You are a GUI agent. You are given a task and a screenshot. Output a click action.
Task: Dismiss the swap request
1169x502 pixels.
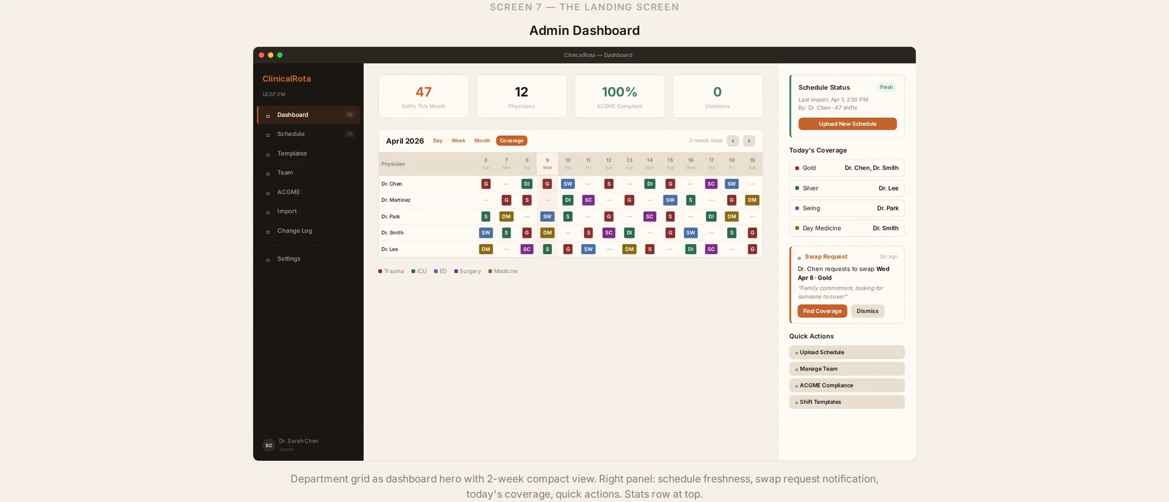pos(867,311)
